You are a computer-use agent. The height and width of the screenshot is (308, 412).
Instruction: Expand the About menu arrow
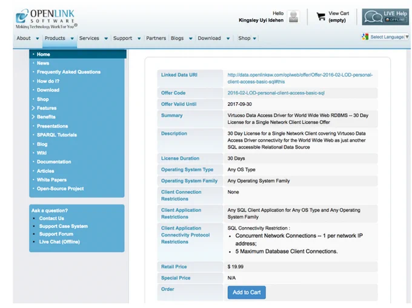pos(38,39)
